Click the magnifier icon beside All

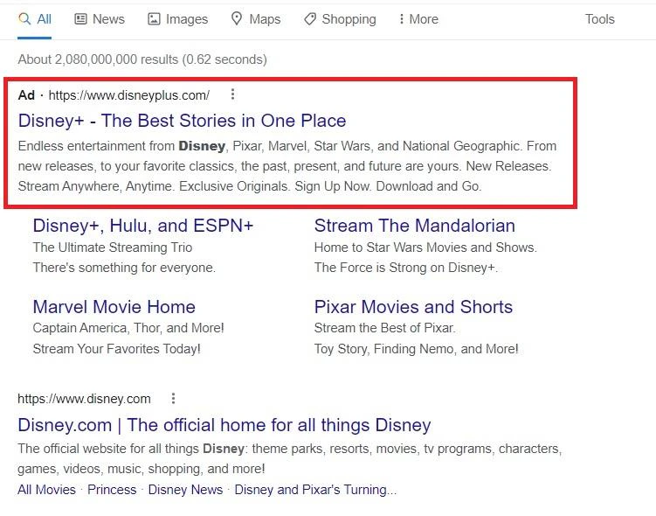point(24,19)
